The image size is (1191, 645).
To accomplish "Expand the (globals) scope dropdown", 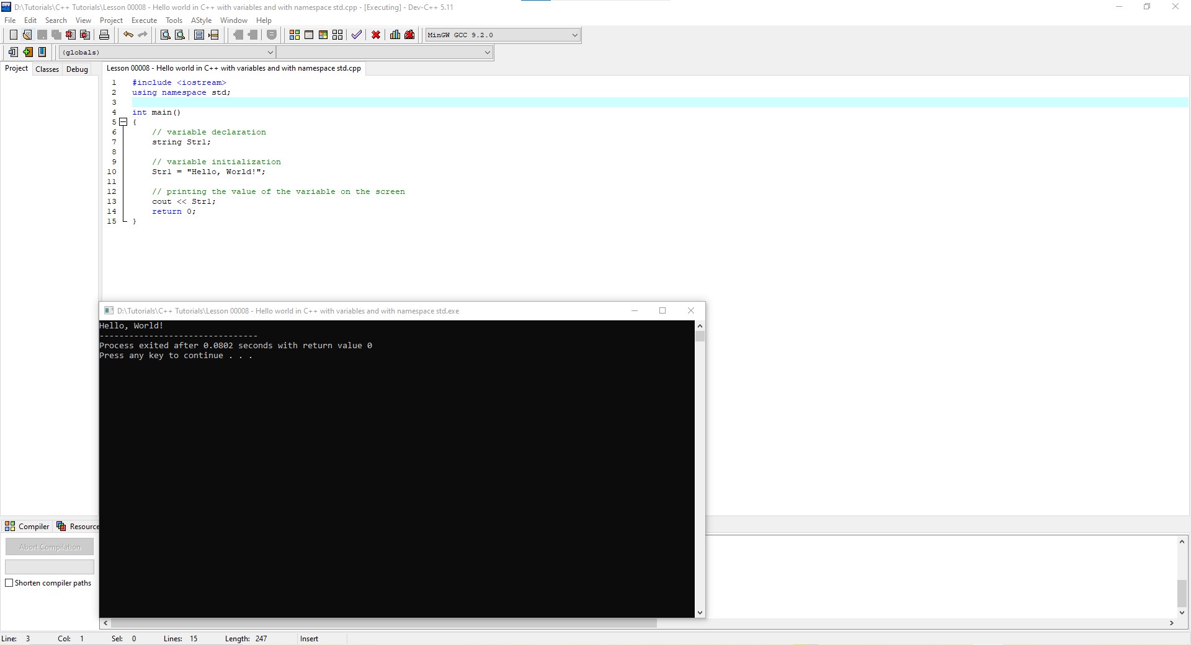I will [270, 53].
